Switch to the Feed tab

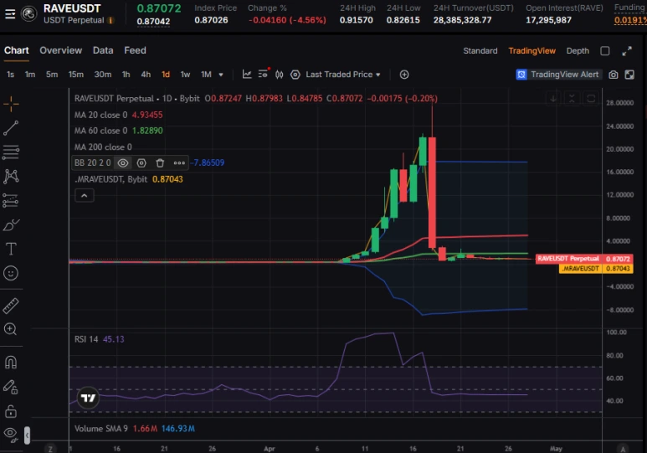pos(135,50)
